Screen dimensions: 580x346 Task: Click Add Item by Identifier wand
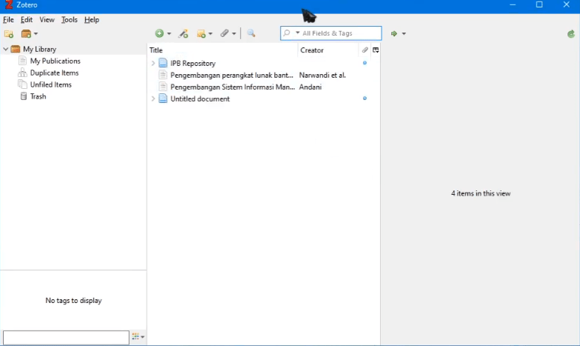click(x=184, y=33)
